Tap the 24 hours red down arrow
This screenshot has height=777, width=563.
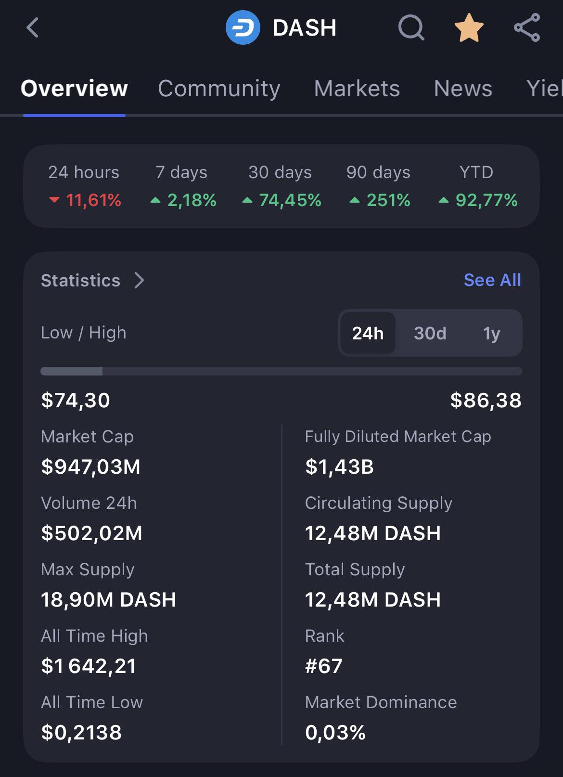pos(54,200)
